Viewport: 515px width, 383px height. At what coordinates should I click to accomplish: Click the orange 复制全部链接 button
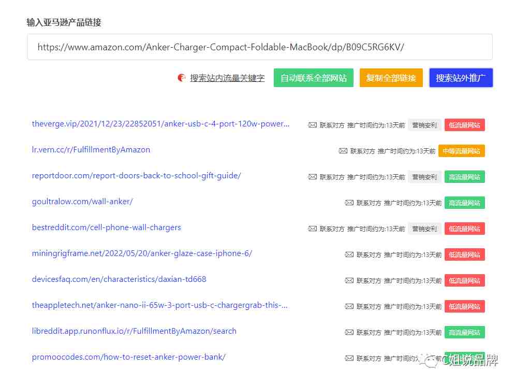point(391,78)
